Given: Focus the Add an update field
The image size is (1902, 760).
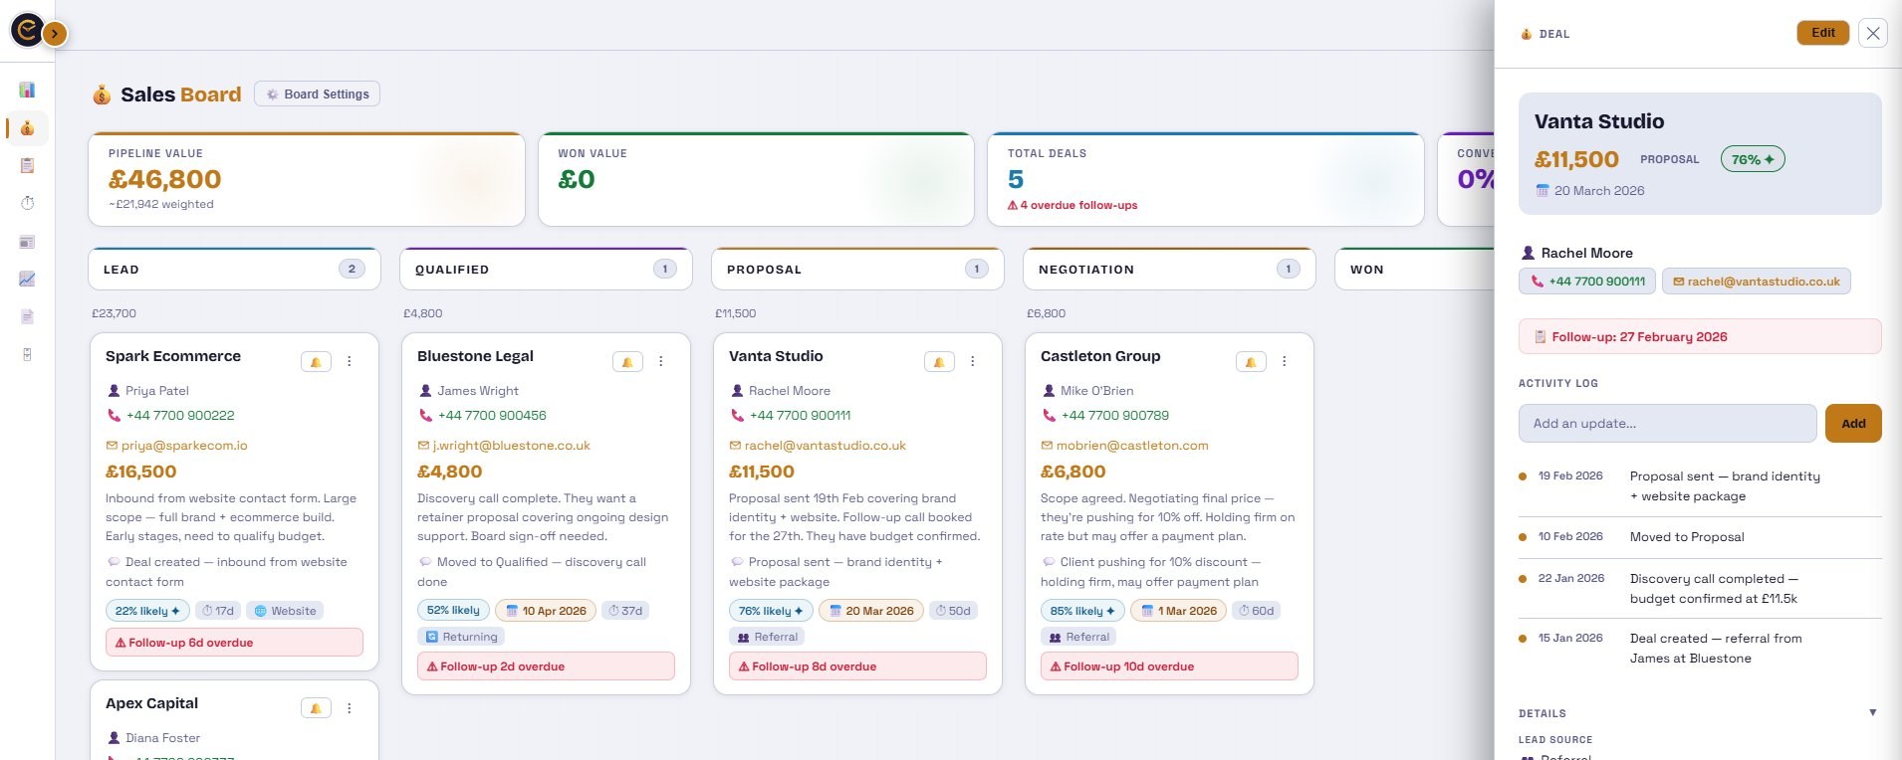Looking at the screenshot, I should [1667, 423].
